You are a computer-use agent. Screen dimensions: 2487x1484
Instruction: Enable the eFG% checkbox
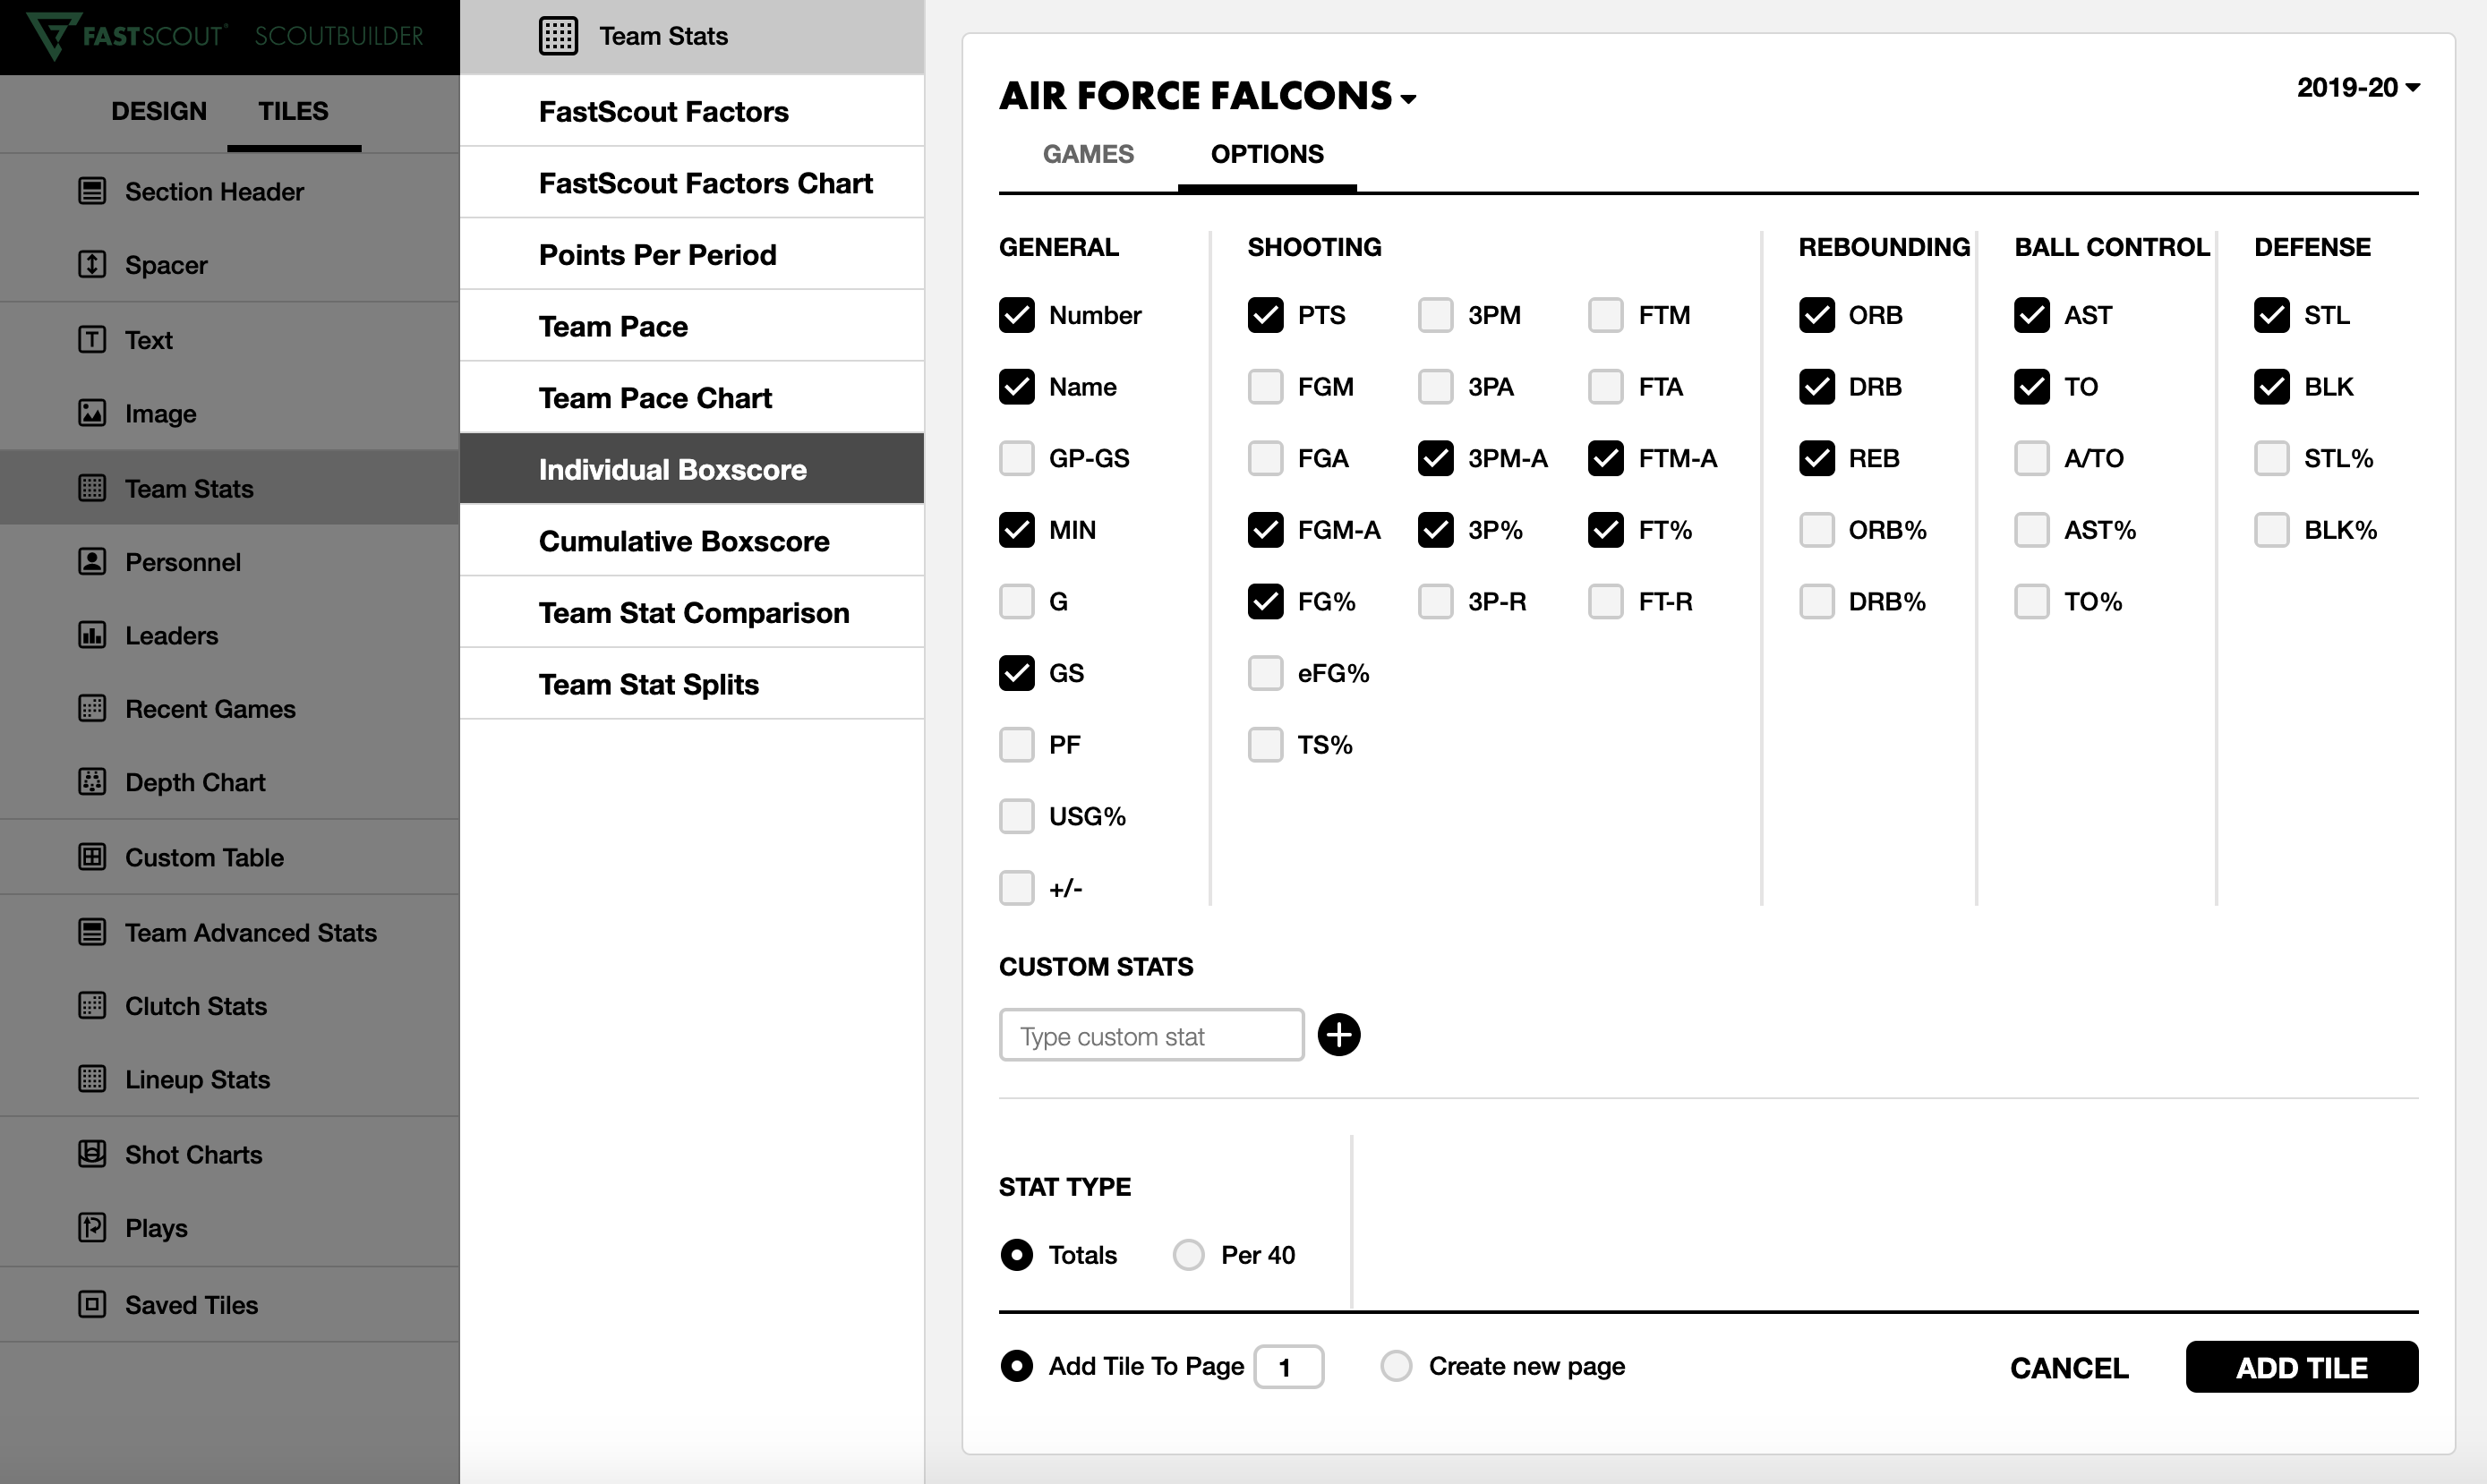(1266, 673)
